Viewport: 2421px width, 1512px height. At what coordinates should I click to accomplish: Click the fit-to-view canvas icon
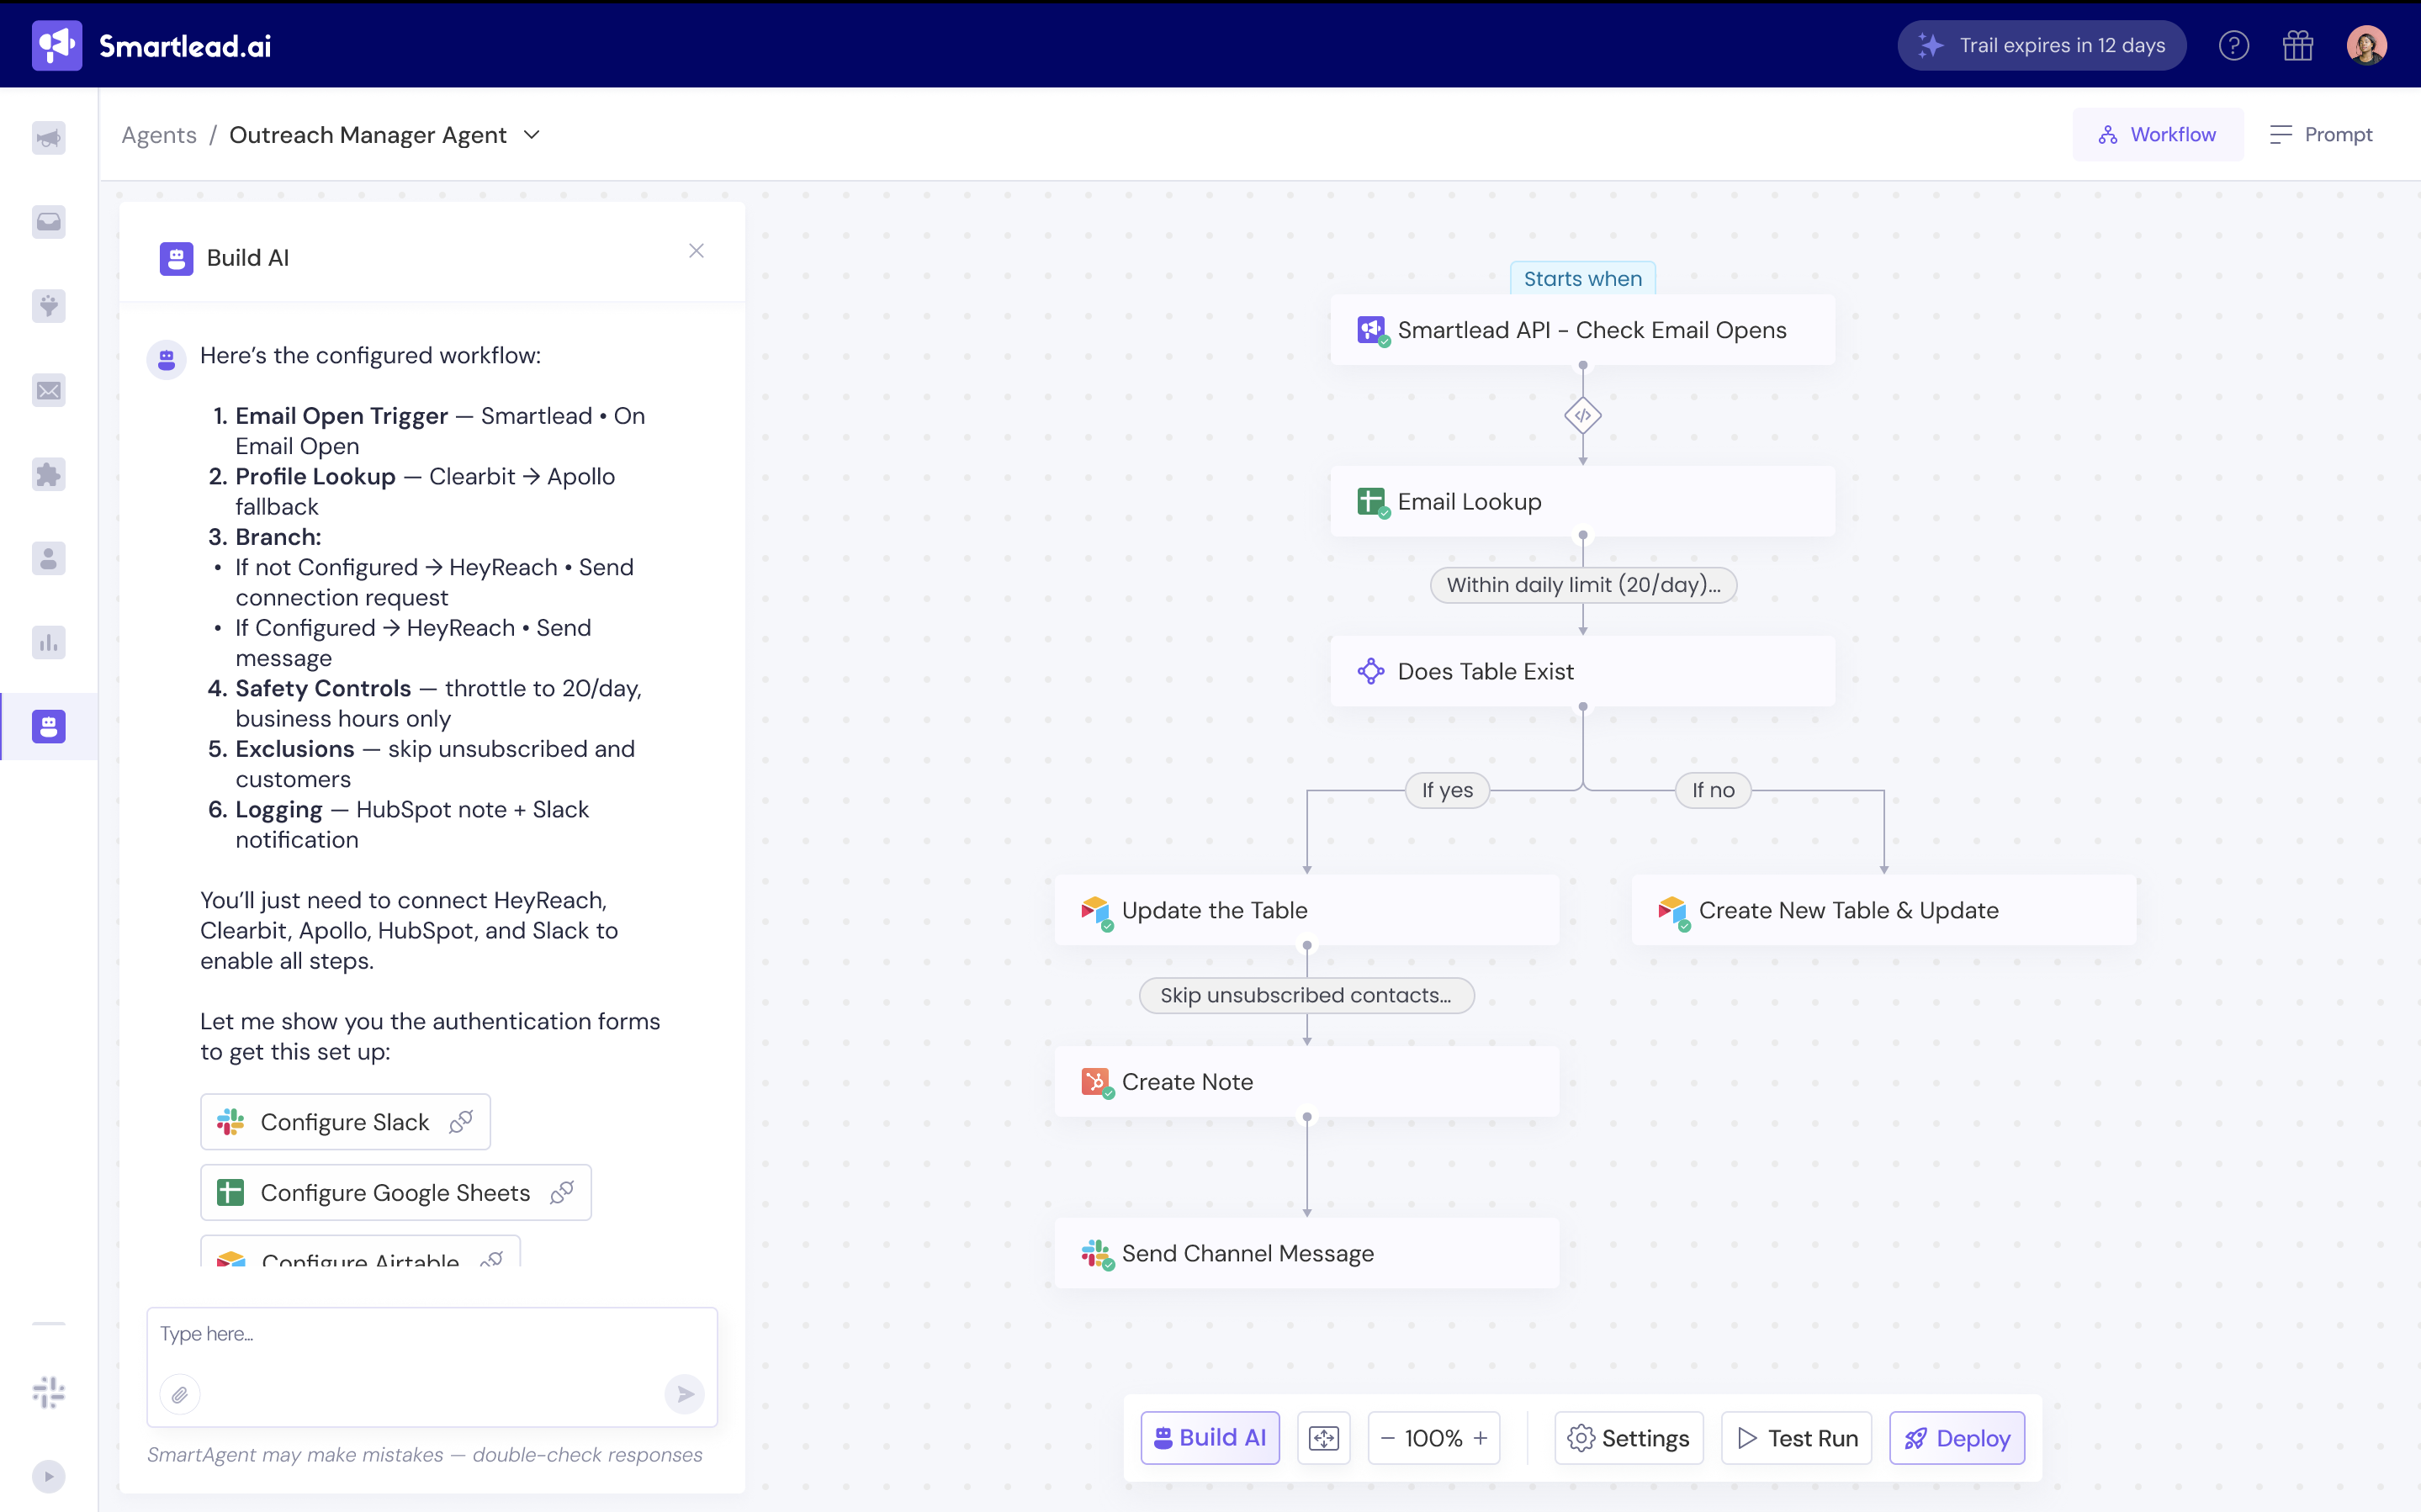[1324, 1438]
